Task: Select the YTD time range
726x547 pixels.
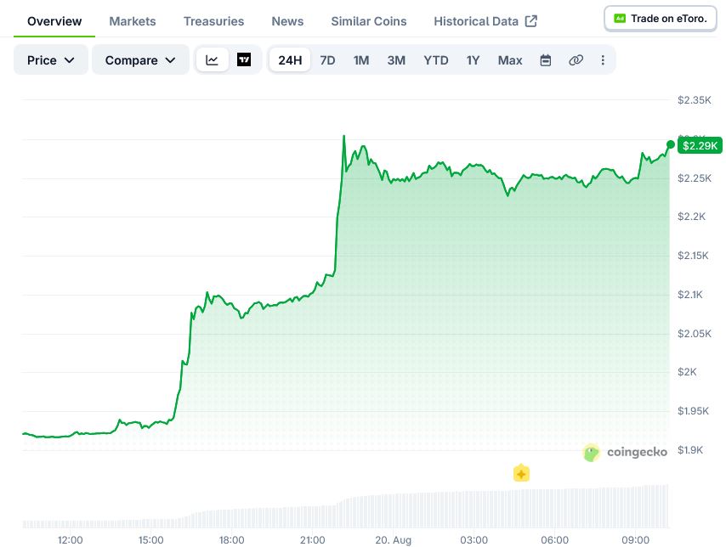Action: 436,60
